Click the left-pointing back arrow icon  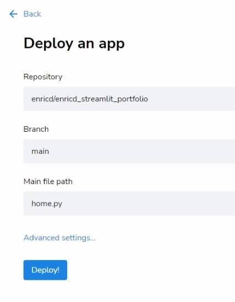pyautogui.click(x=13, y=14)
